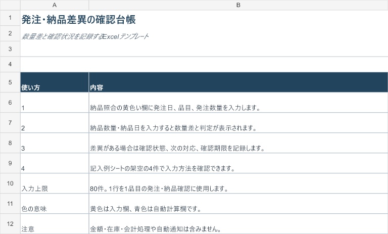Select row 2 header

pyautogui.click(x=10, y=33)
